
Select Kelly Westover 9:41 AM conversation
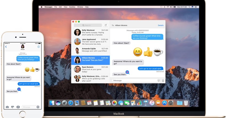91,32
